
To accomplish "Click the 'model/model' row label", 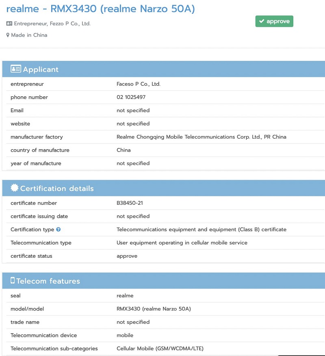I will tap(27, 309).
